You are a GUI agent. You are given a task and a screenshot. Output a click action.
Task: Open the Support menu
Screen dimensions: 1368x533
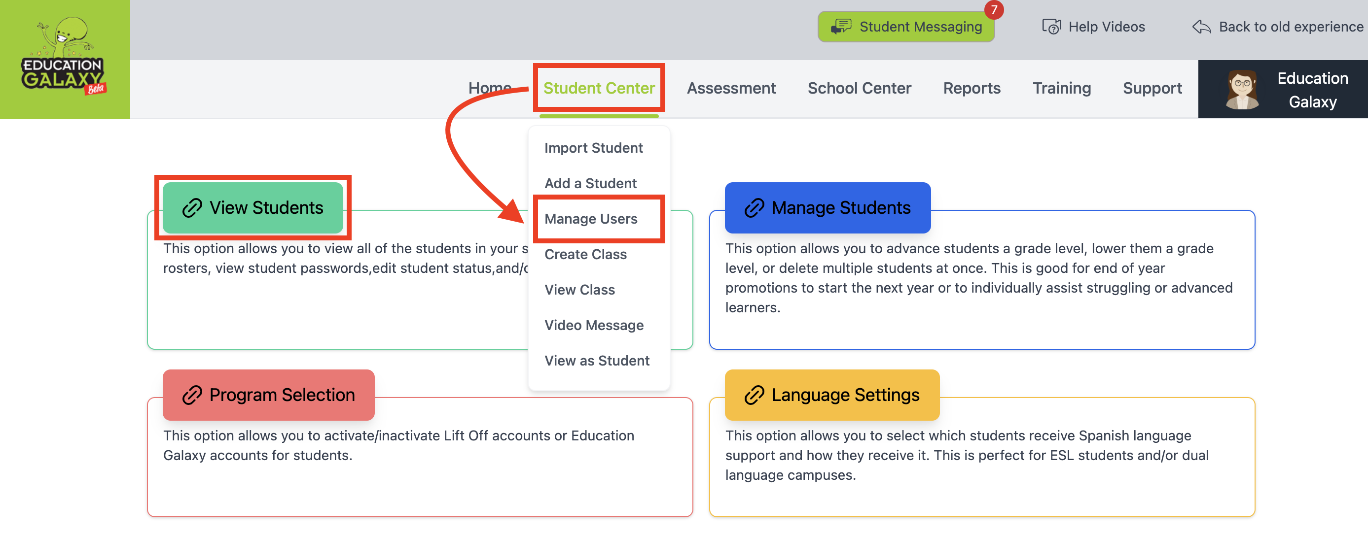point(1152,88)
